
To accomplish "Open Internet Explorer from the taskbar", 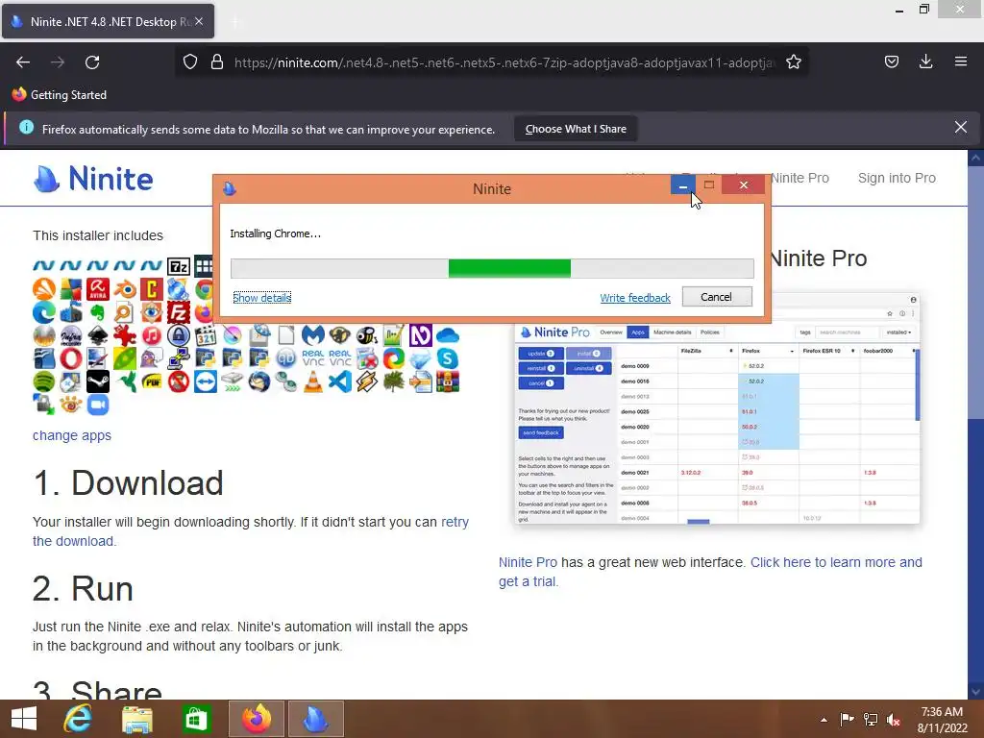I will 78,719.
